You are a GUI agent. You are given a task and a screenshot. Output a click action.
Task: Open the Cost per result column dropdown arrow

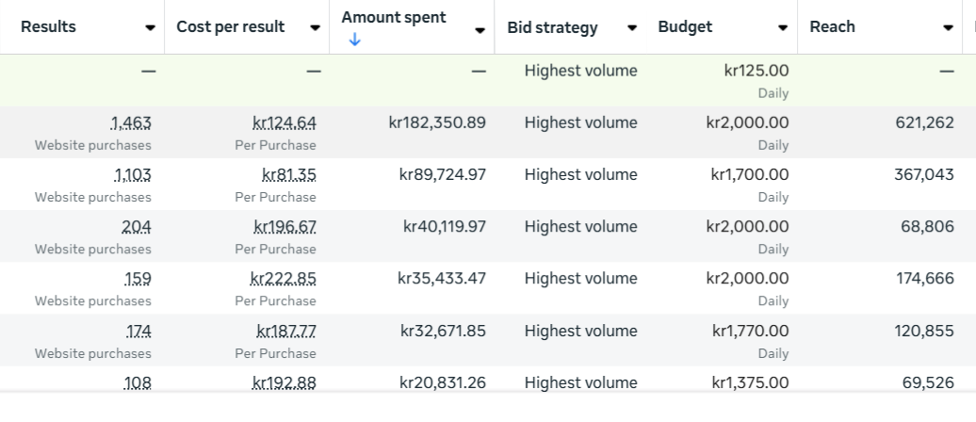[x=315, y=28]
